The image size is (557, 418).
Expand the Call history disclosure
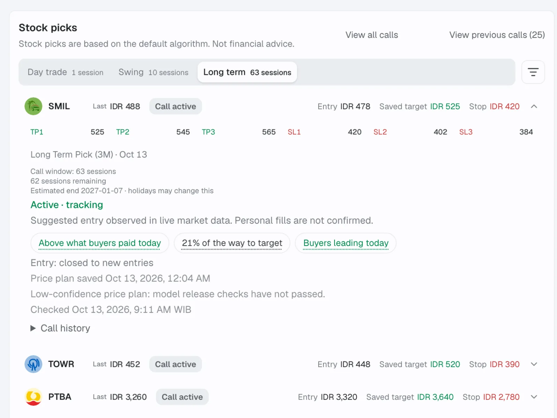[60, 328]
